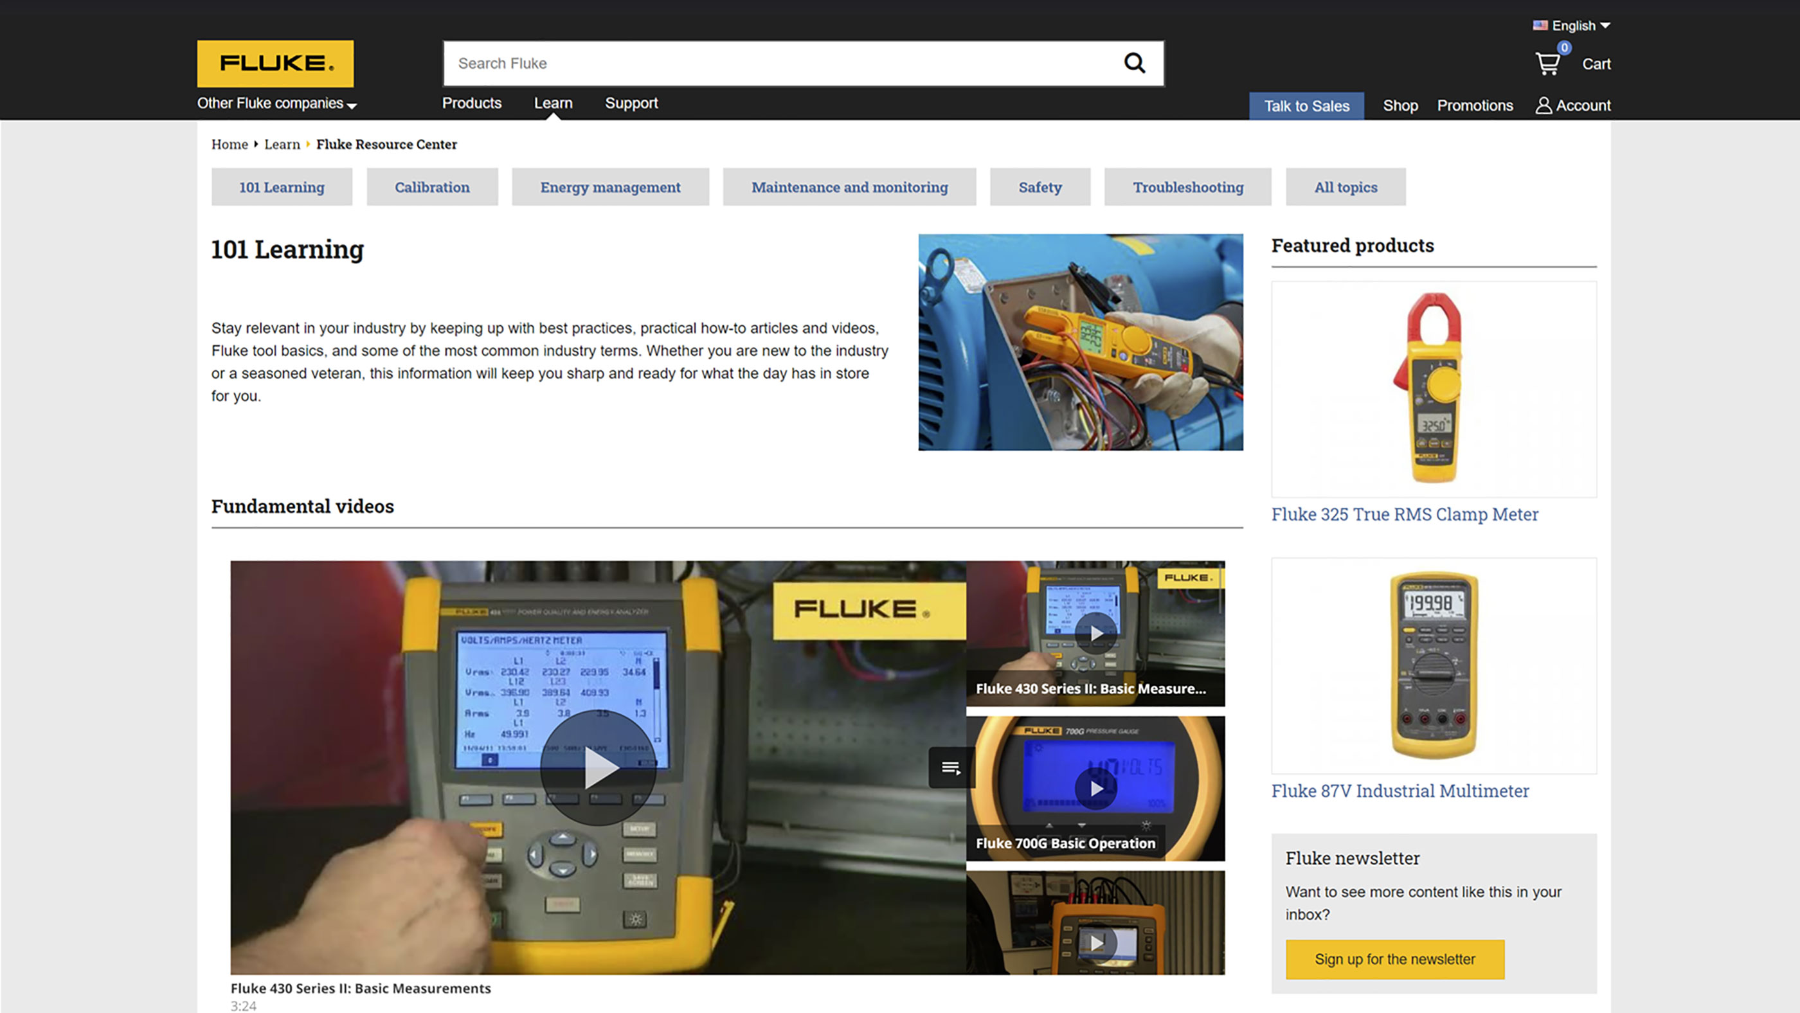Click the search magnifier icon
The width and height of the screenshot is (1800, 1013).
point(1134,64)
